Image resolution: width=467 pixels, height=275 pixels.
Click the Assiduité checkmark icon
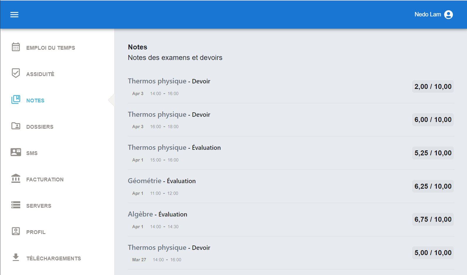coord(16,73)
